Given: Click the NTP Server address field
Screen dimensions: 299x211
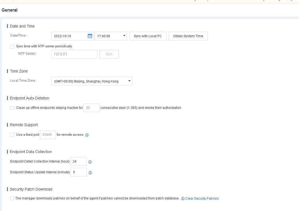Looking at the screenshot, I should coord(74,54).
